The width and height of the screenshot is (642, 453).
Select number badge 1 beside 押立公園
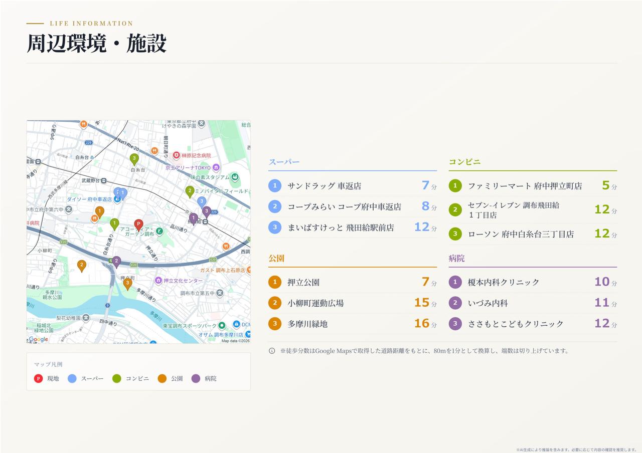[275, 282]
